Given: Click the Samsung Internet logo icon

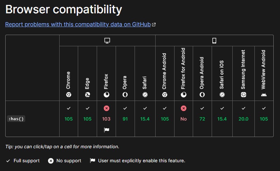Looking at the screenshot, I should pos(244,95).
